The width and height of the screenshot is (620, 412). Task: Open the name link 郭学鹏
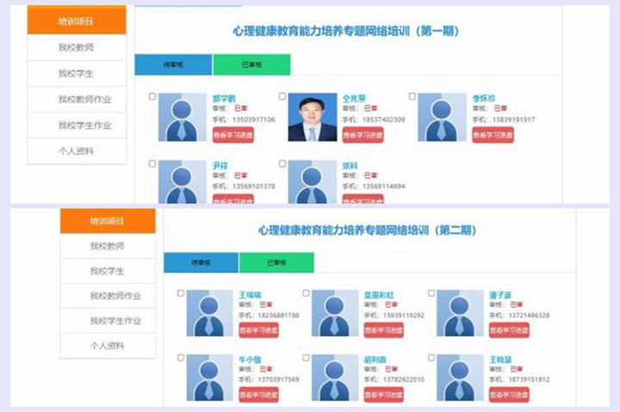[x=221, y=98]
